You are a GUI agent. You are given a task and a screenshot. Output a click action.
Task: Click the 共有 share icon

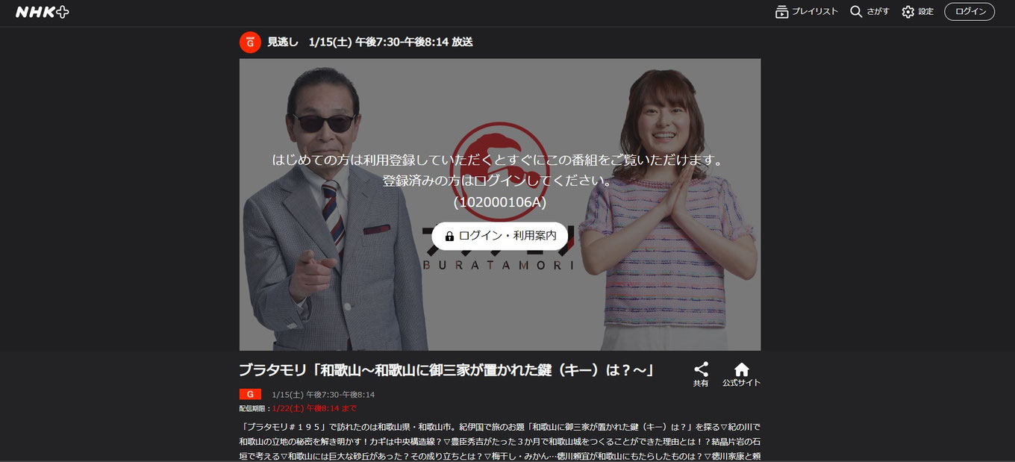[x=702, y=368]
